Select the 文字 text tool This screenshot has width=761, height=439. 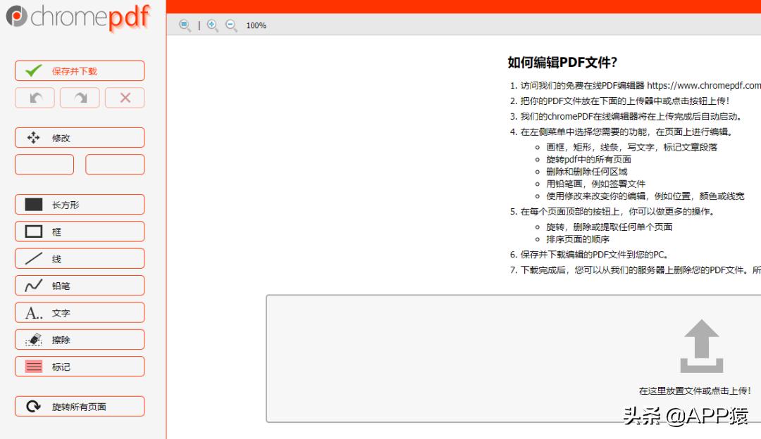pos(79,312)
